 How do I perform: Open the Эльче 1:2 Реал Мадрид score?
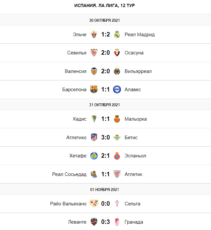click(106, 35)
